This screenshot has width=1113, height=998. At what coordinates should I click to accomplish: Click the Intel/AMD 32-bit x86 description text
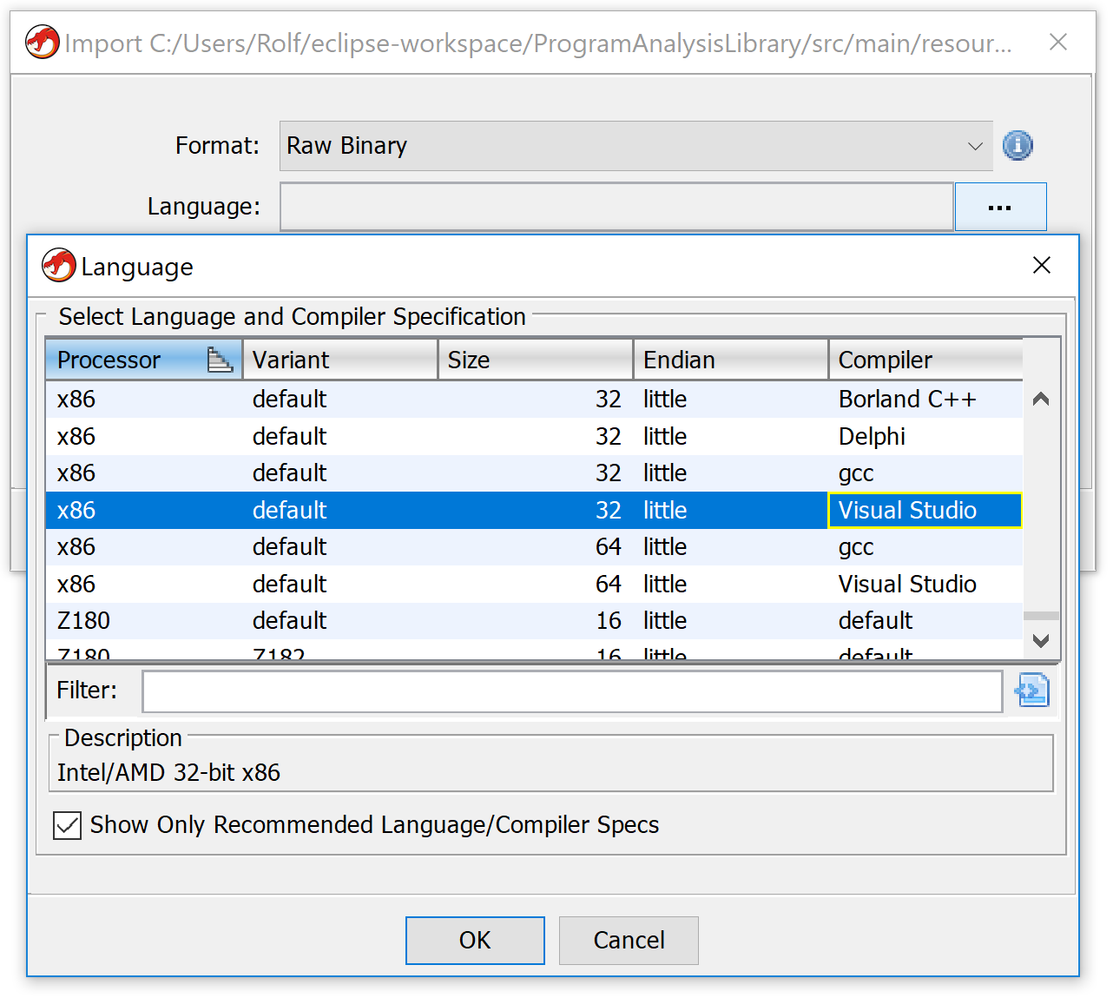coord(169,773)
